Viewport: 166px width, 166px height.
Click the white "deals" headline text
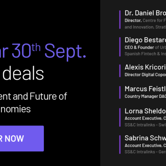(23, 73)
